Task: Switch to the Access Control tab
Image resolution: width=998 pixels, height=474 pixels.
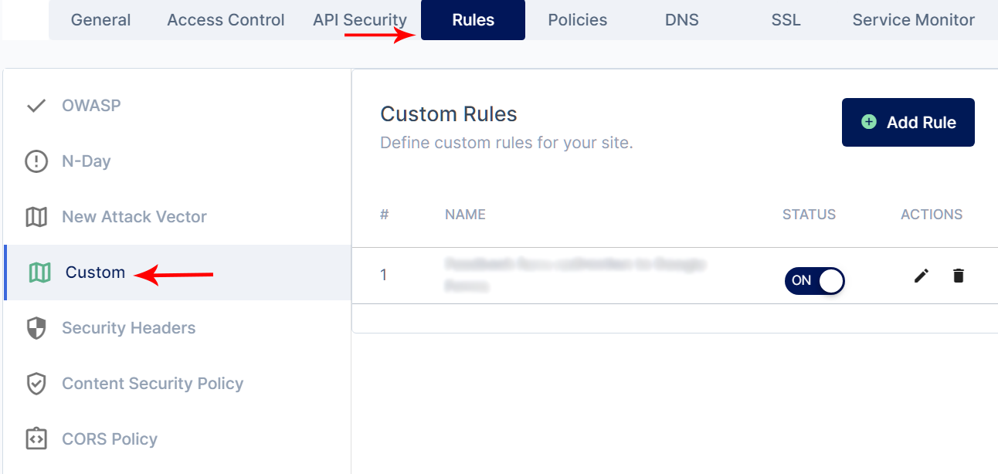Action: pyautogui.click(x=226, y=20)
